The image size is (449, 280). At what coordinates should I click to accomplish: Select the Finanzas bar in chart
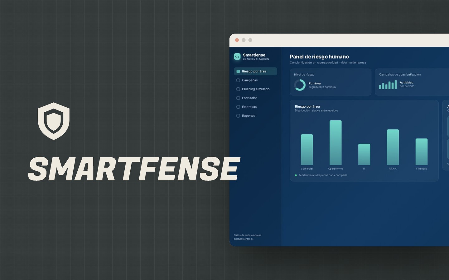[422, 152]
